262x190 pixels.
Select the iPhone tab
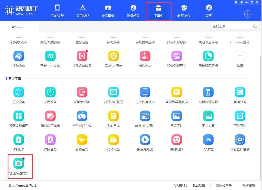point(17,27)
